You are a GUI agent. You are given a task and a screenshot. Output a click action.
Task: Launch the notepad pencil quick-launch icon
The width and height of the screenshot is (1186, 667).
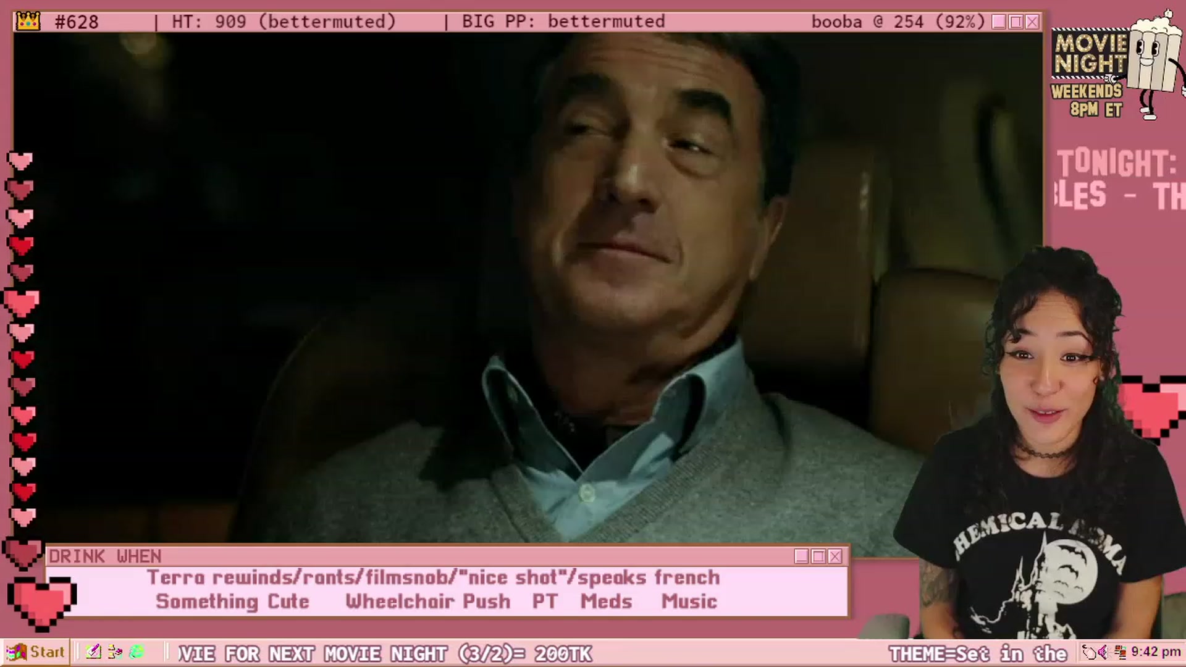(x=93, y=652)
